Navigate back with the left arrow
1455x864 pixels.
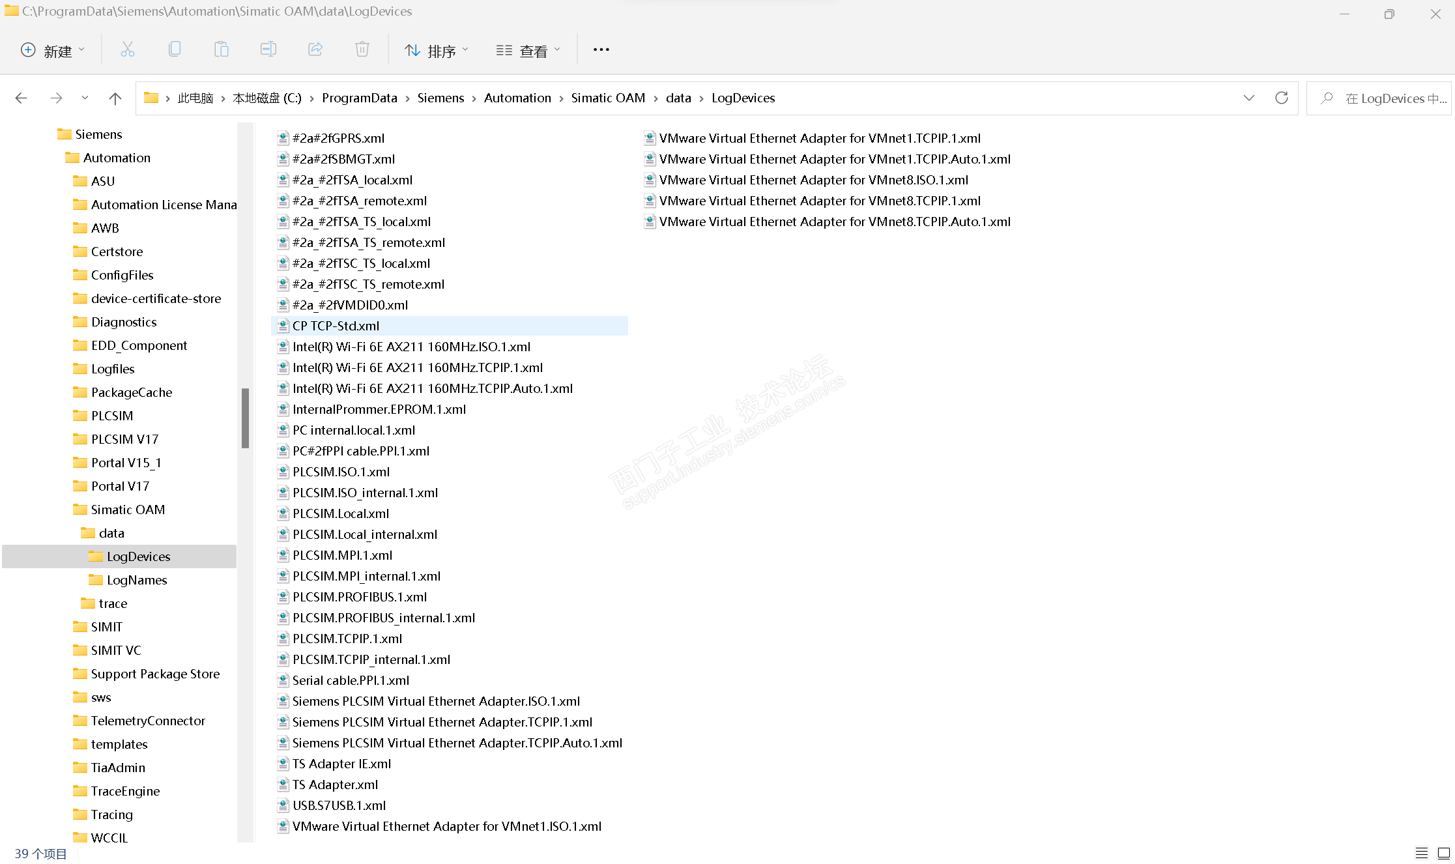[x=21, y=98]
